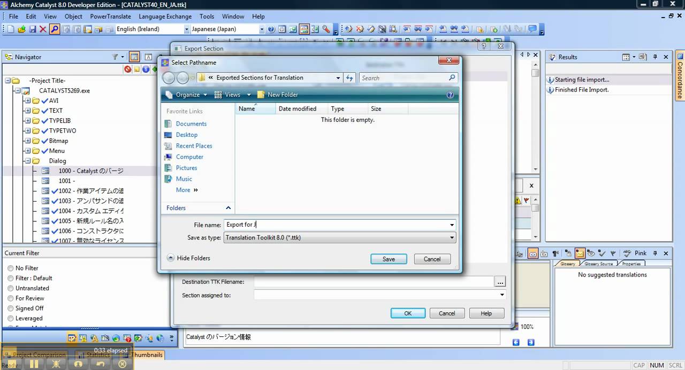
Task: Open Documents in Favorite Links
Action: coord(191,124)
